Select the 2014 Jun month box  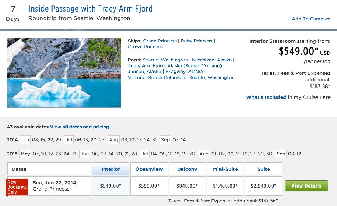coord(25,140)
